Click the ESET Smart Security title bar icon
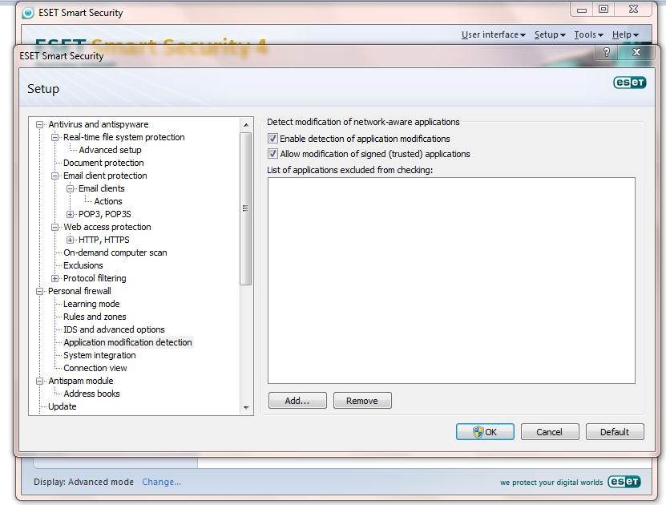The image size is (666, 505). tap(27, 13)
